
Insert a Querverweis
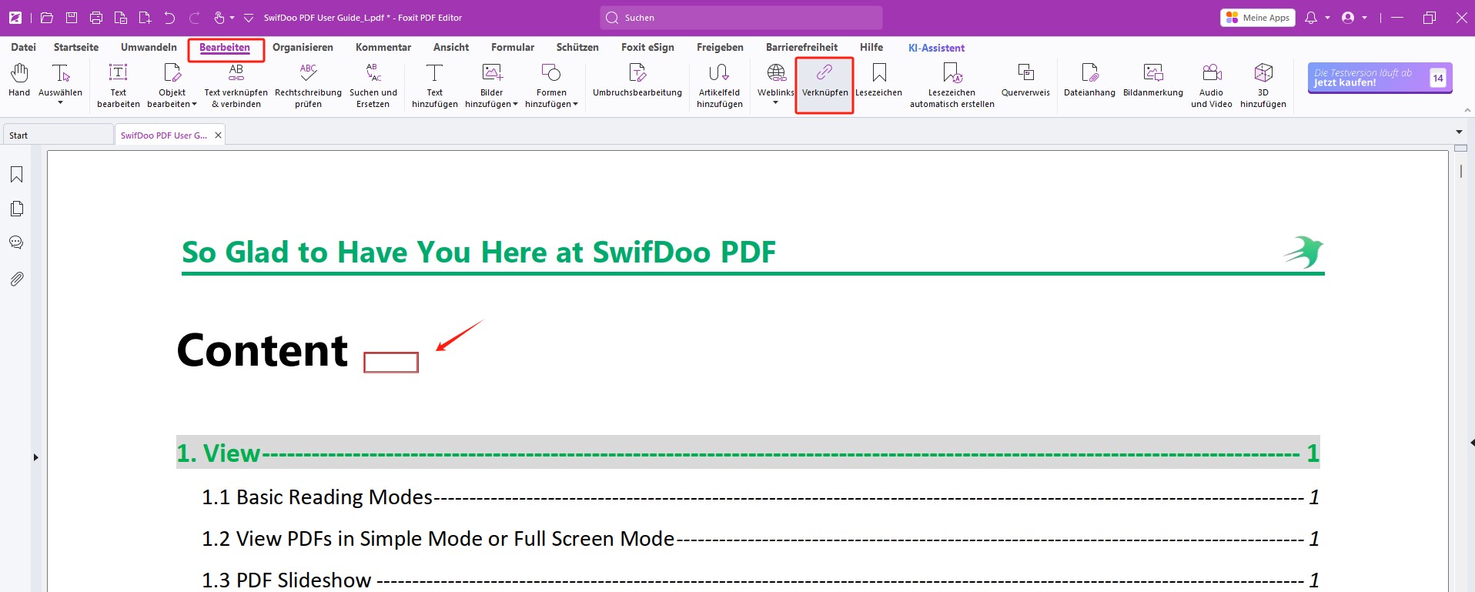coord(1025,80)
